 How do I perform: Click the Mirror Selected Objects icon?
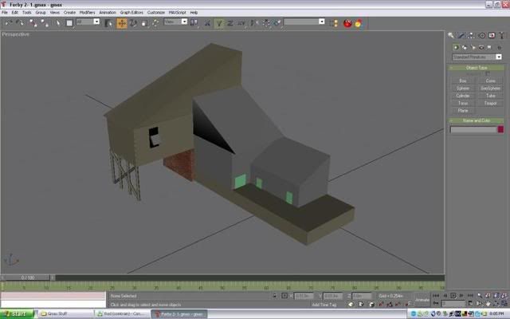click(x=255, y=23)
